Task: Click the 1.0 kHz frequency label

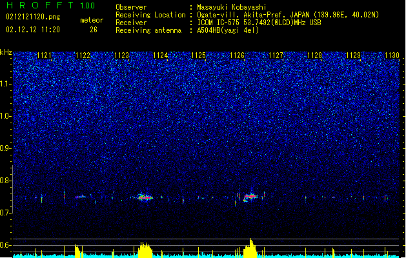Action: pos(6,116)
